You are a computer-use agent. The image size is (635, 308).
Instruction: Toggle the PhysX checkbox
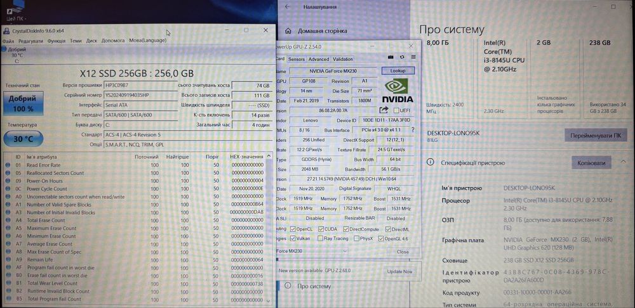tap(356, 238)
